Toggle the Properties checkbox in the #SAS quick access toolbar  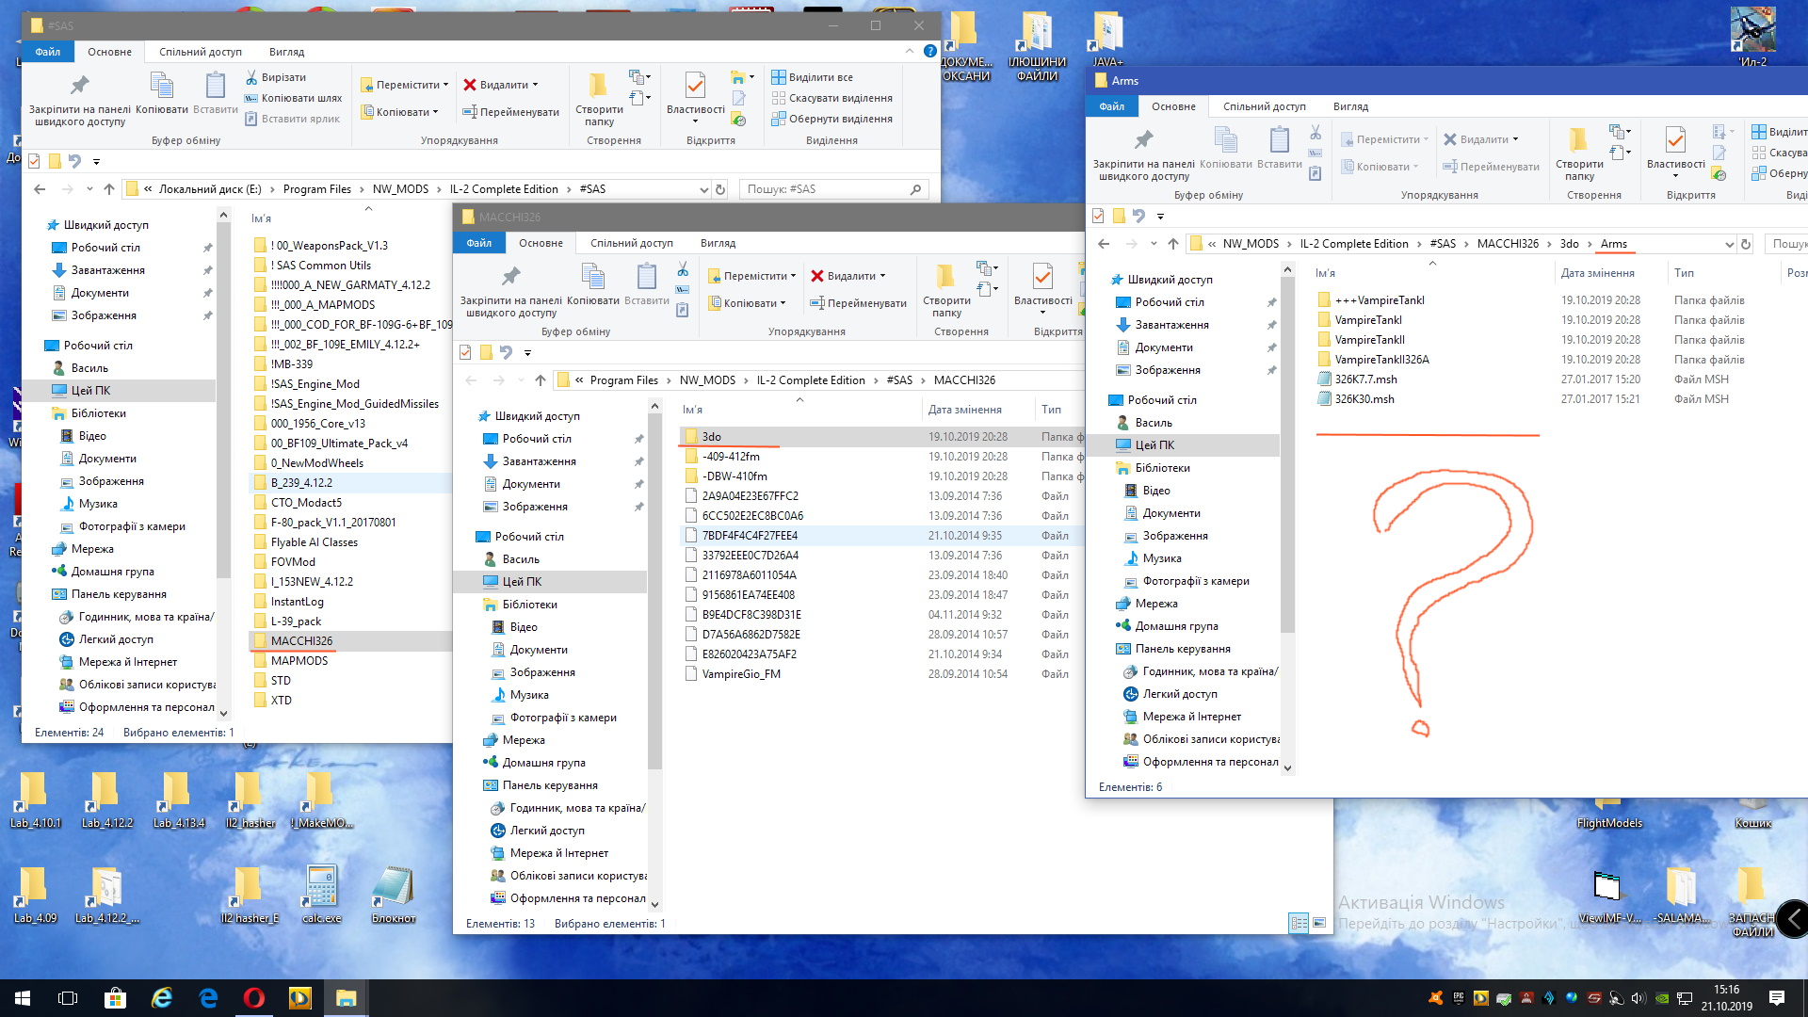coord(34,161)
